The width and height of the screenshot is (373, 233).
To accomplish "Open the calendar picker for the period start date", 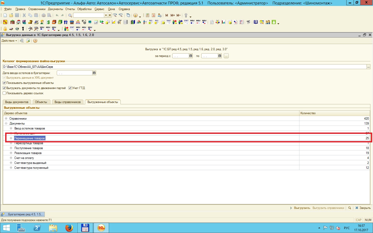I will pos(191,56).
